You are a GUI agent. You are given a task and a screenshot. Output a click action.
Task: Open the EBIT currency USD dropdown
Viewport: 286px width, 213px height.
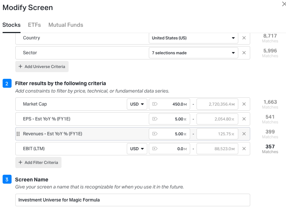[137, 149]
